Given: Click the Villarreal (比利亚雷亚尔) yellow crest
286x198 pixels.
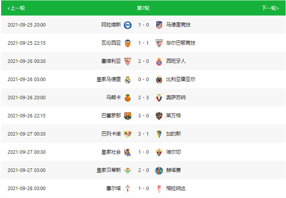Looking at the screenshot, I should point(159,80).
